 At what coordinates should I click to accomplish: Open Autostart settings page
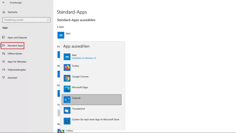click(13, 78)
